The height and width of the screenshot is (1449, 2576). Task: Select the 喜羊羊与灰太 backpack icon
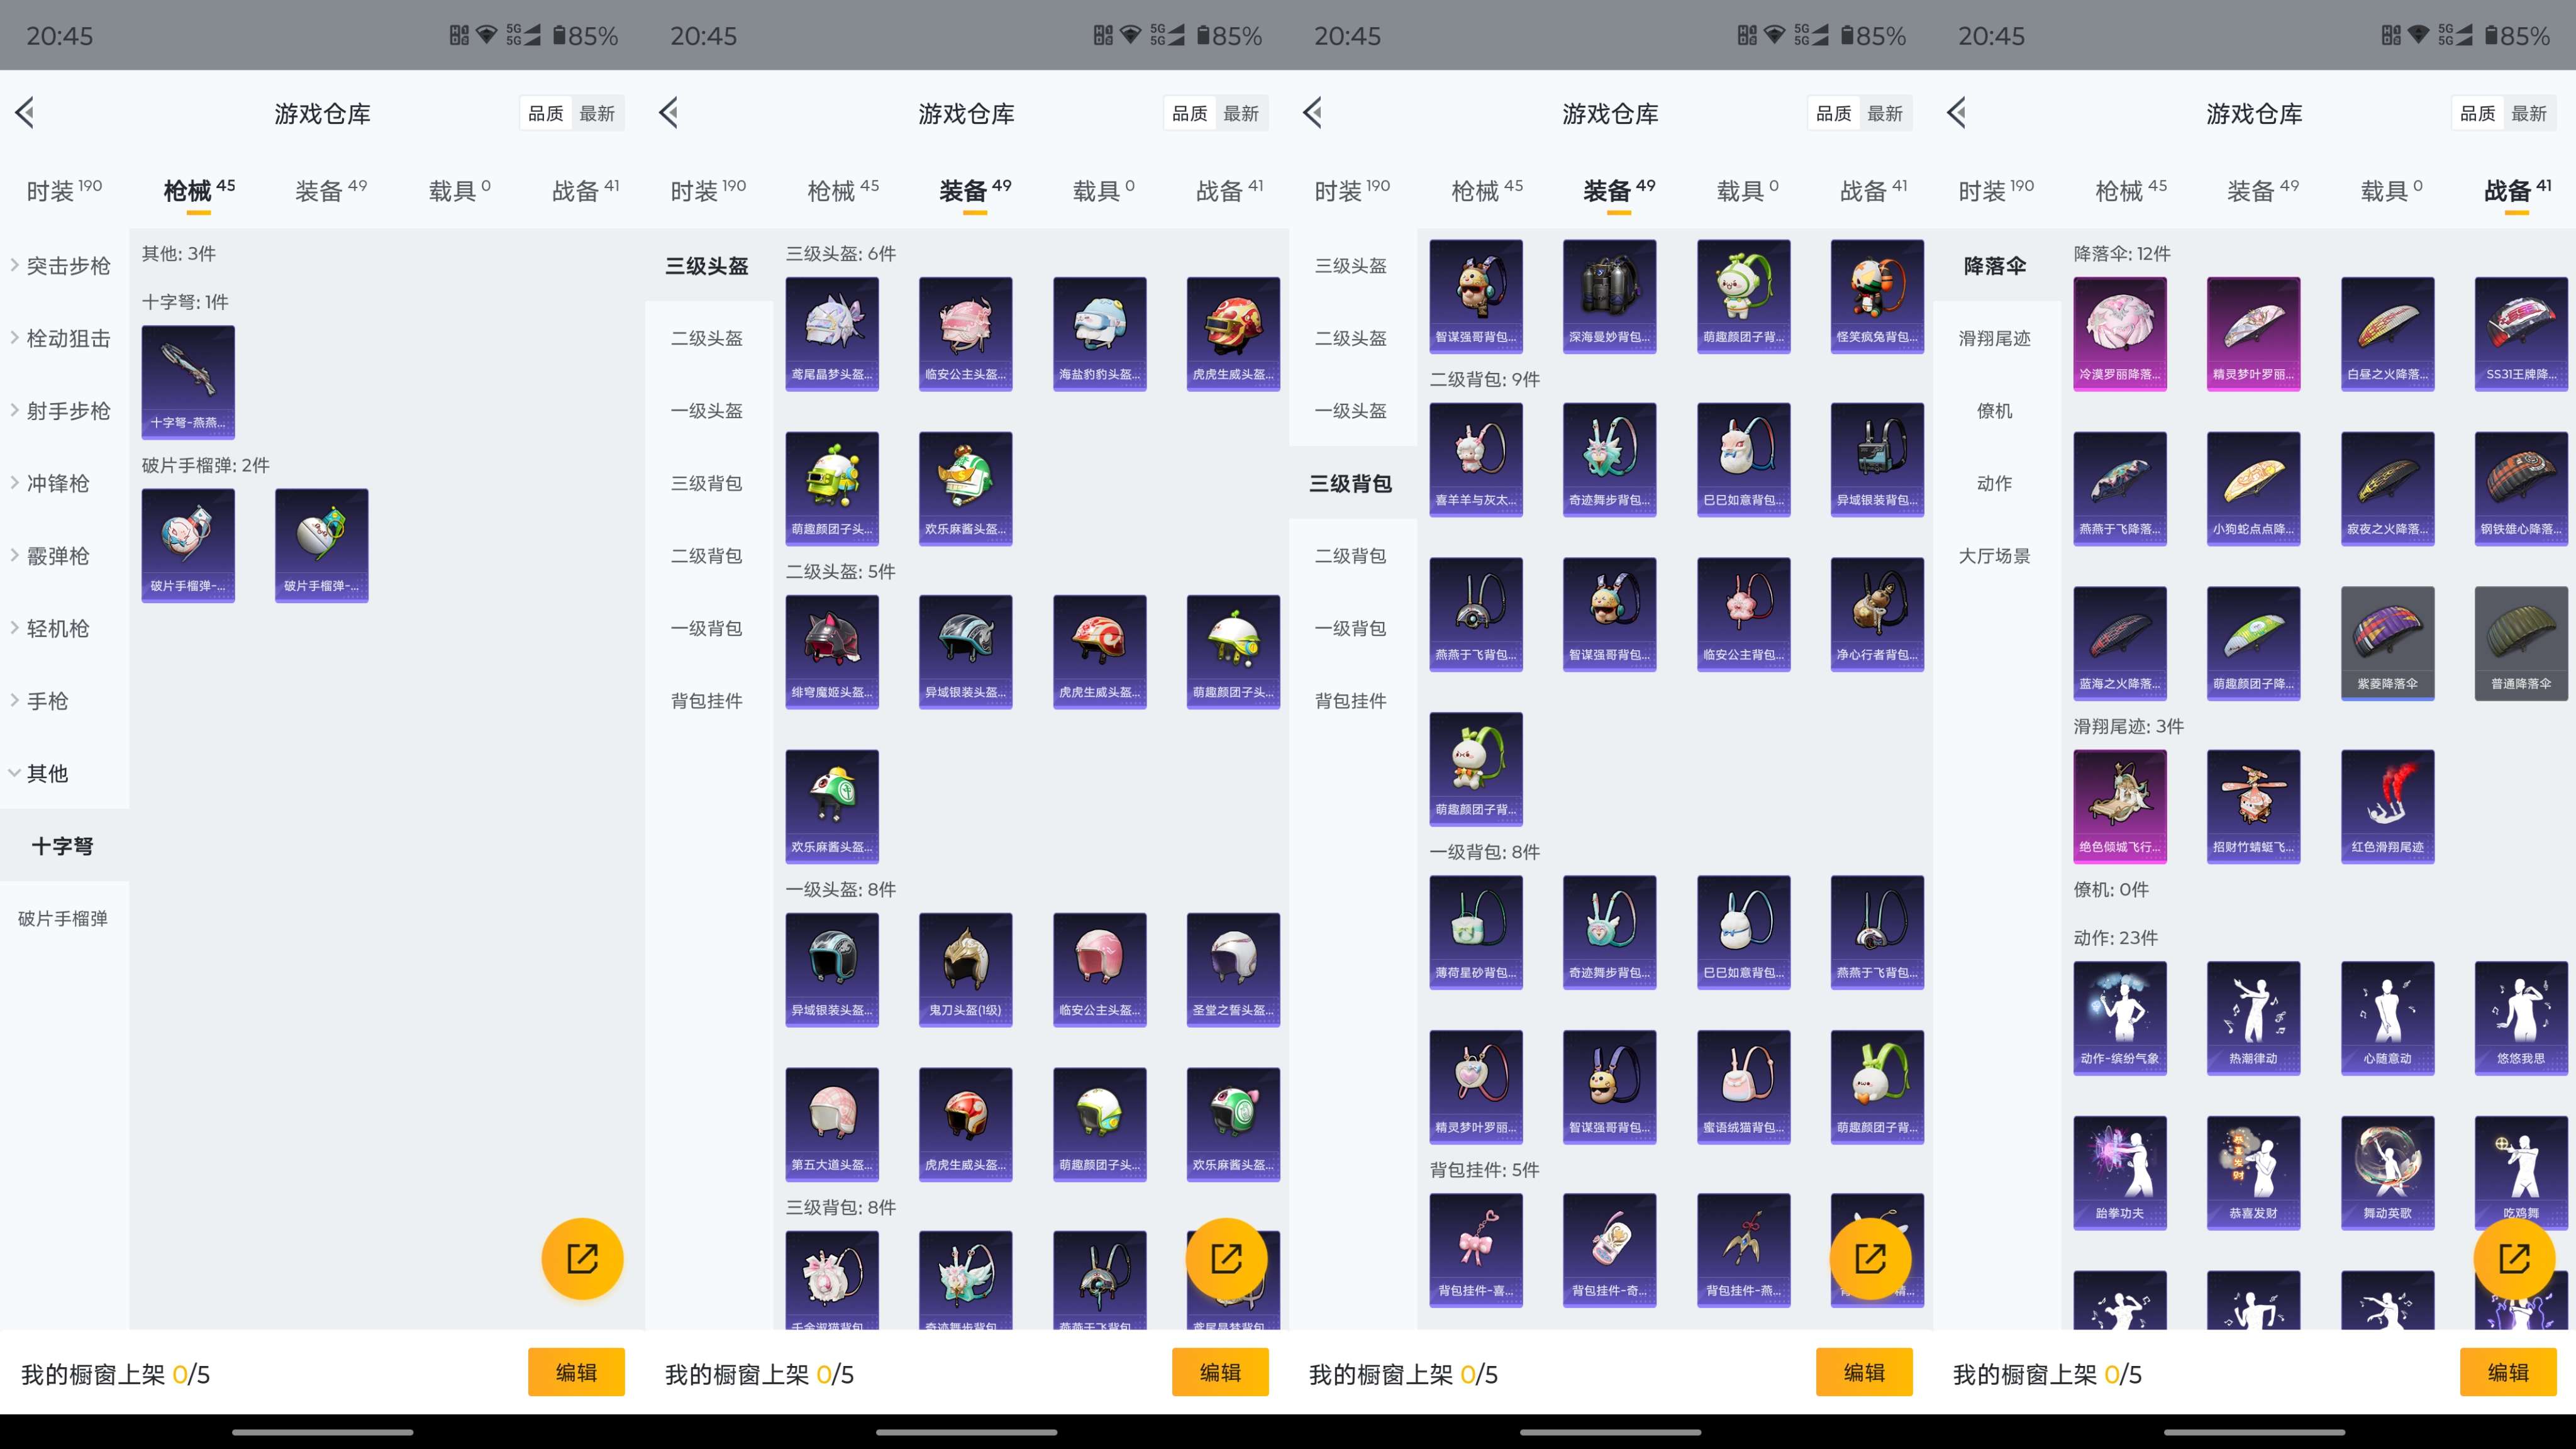[1476, 460]
